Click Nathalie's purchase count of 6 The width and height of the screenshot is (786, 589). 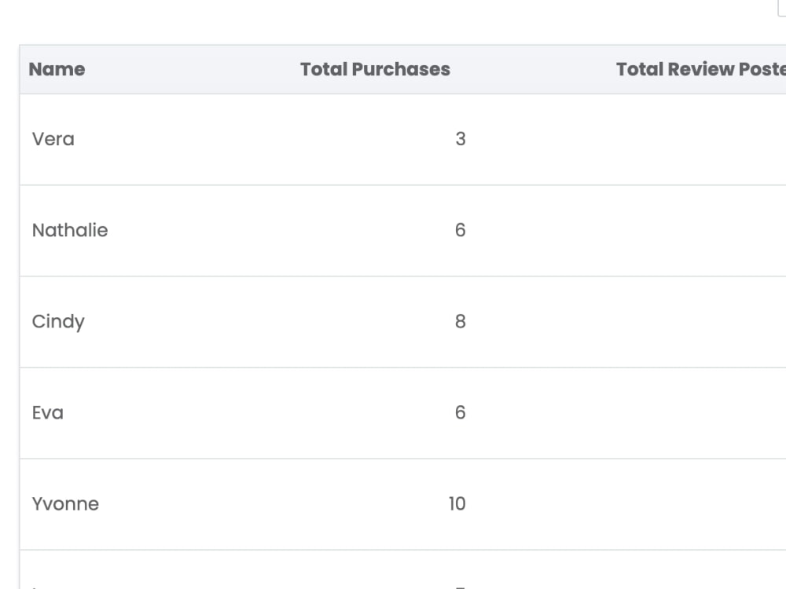pyautogui.click(x=462, y=230)
